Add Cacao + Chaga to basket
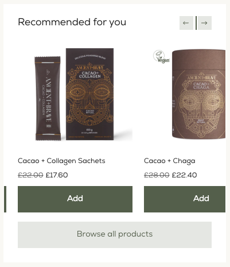The width and height of the screenshot is (230, 267). point(185,199)
